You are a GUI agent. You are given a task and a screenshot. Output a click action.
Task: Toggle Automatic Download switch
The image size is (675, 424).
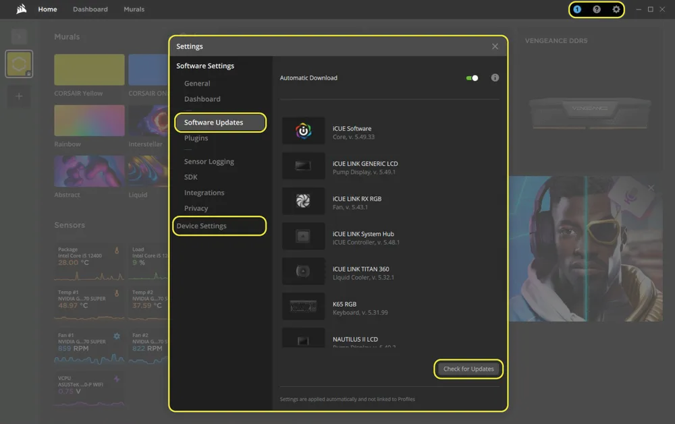[x=472, y=78]
